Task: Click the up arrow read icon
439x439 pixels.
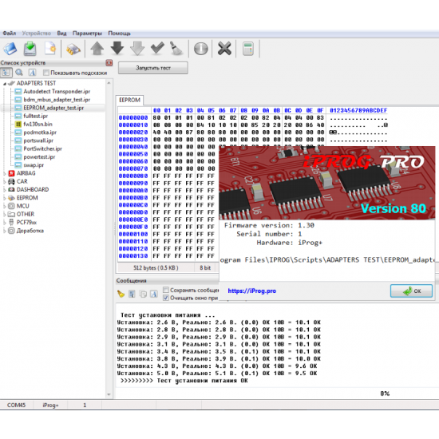Action: click(97, 49)
